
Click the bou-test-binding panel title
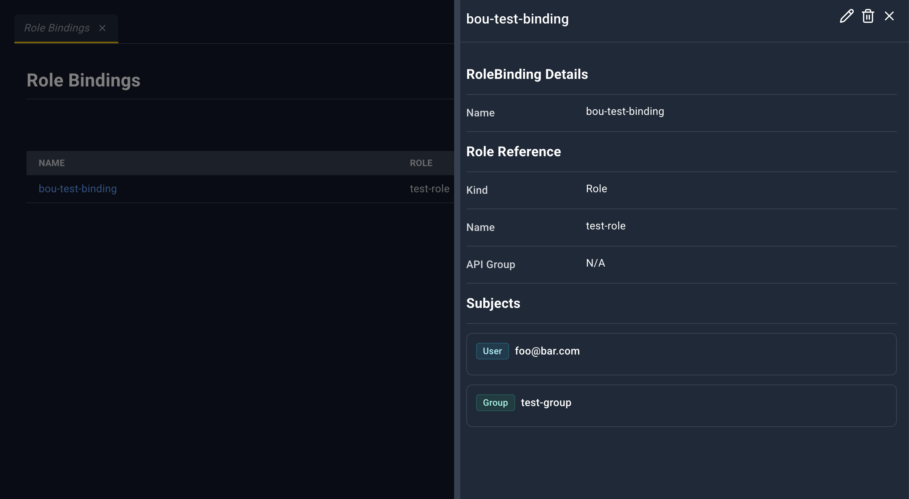click(x=517, y=19)
